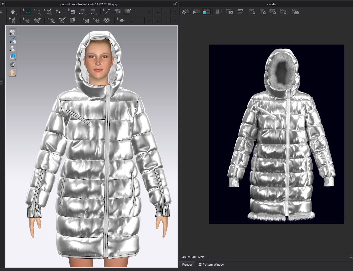Toggle Show Garment eye icon
Screen dimensions: 353x271
tap(12, 32)
